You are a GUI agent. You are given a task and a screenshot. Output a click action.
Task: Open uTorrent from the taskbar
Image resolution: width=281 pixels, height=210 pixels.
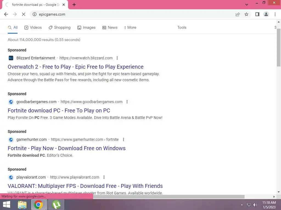click(x=56, y=205)
